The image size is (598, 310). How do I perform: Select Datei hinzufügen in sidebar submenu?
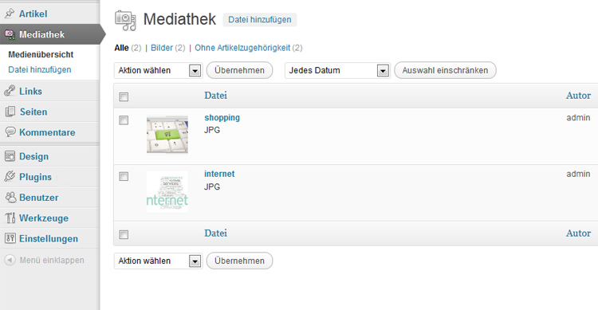pos(40,69)
